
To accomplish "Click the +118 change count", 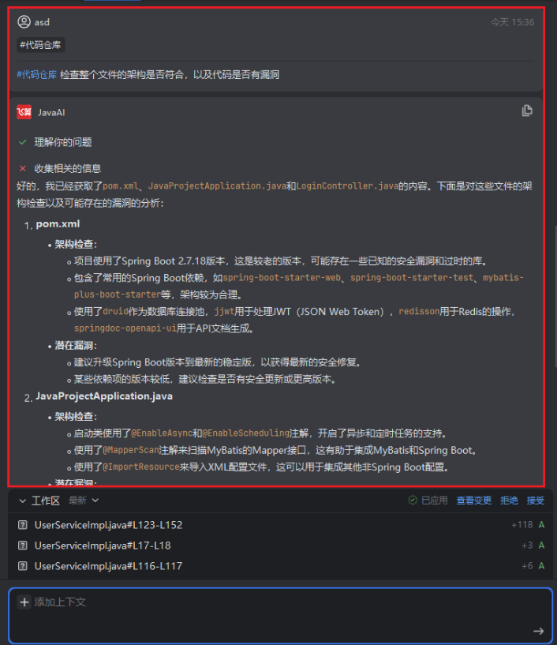I will 522,525.
